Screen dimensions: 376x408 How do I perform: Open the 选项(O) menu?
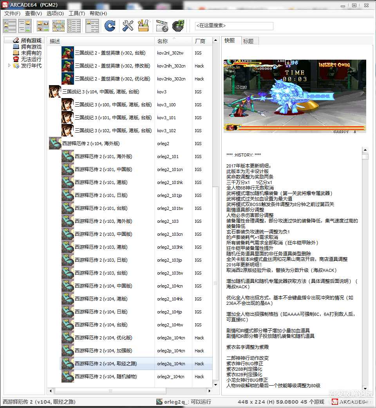(55, 13)
